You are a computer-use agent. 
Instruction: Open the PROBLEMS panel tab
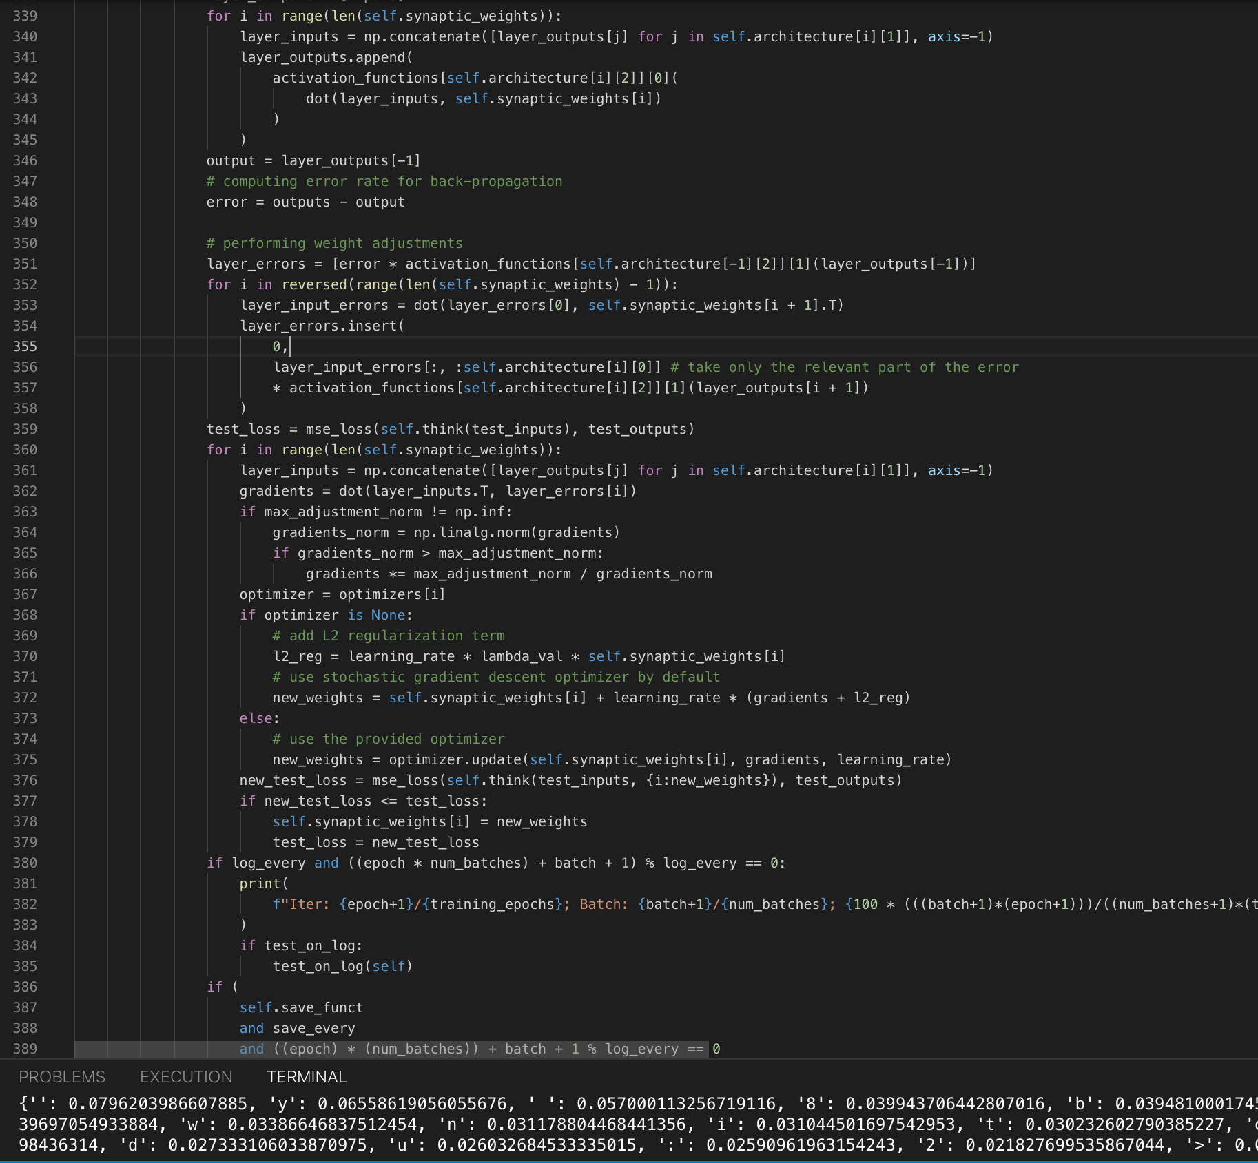pyautogui.click(x=62, y=1077)
